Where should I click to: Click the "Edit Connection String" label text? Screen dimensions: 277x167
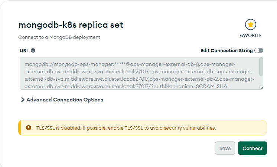click(x=227, y=50)
